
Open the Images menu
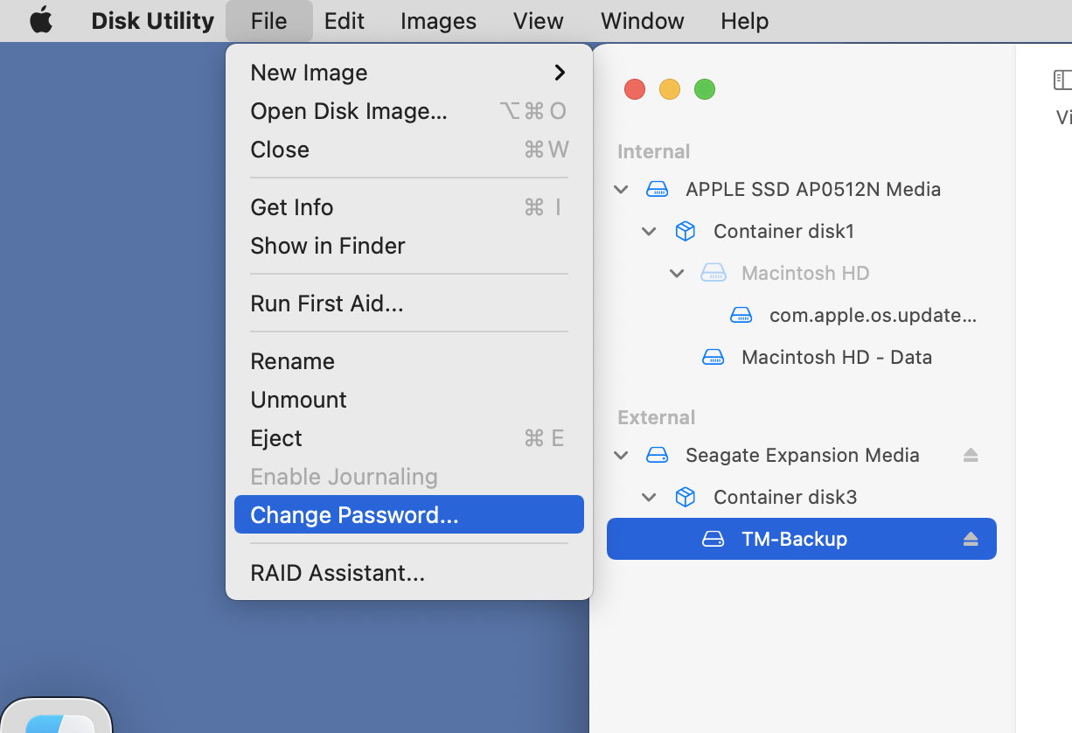click(x=438, y=20)
